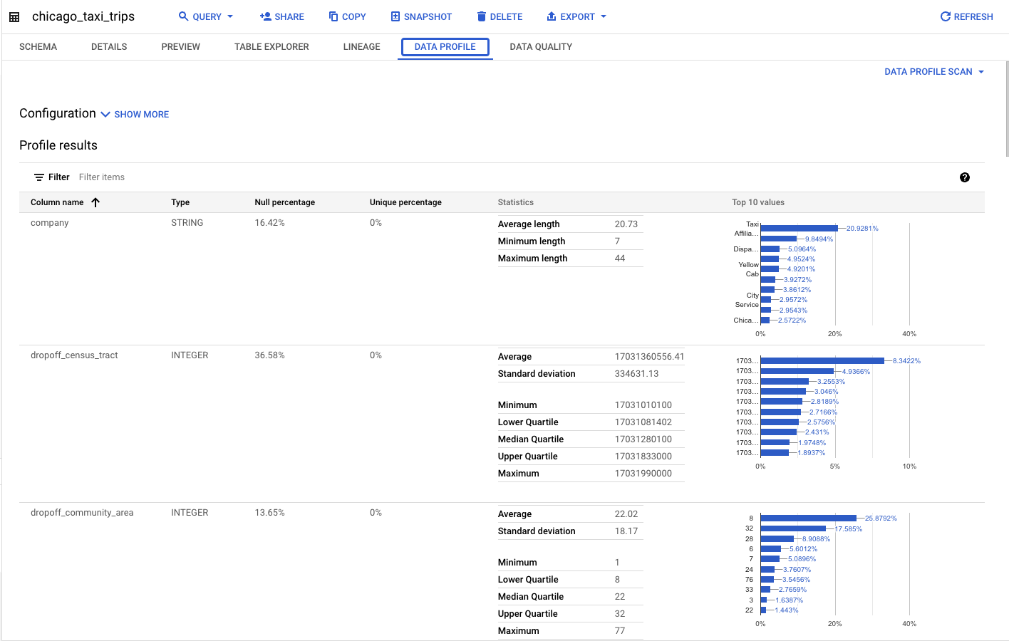Image resolution: width=1009 pixels, height=641 pixels.
Task: Refresh the table data
Action: click(966, 16)
